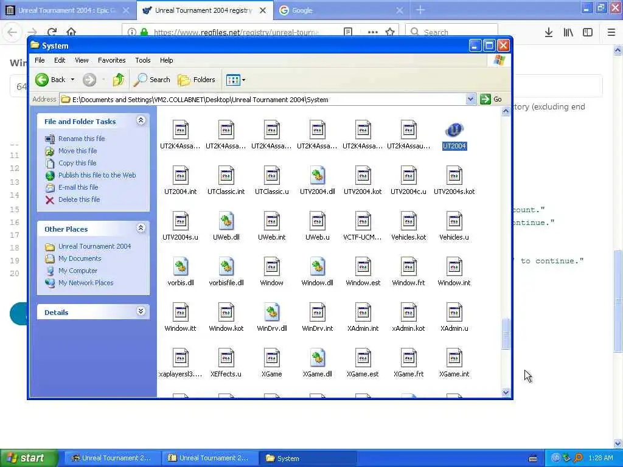Expand the address bar dropdown
This screenshot has width=623, height=467.
470,99
